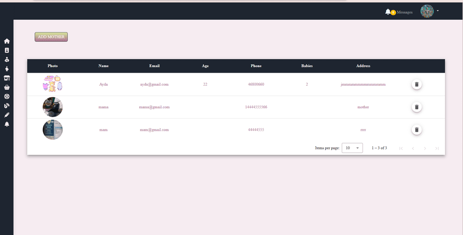The image size is (463, 235).
Task: Click the address 'mother'
Action: pyautogui.click(x=363, y=107)
